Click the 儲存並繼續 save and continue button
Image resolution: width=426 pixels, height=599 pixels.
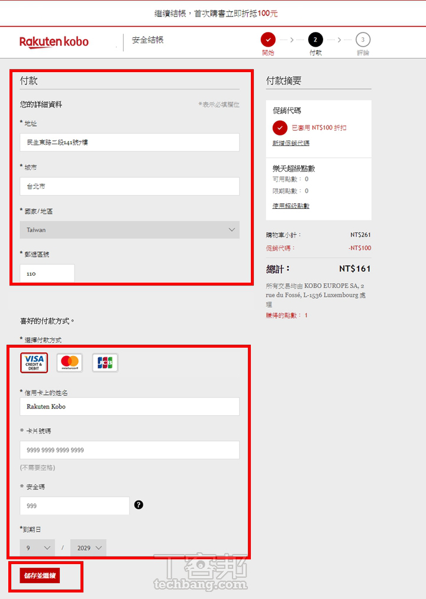[40, 575]
